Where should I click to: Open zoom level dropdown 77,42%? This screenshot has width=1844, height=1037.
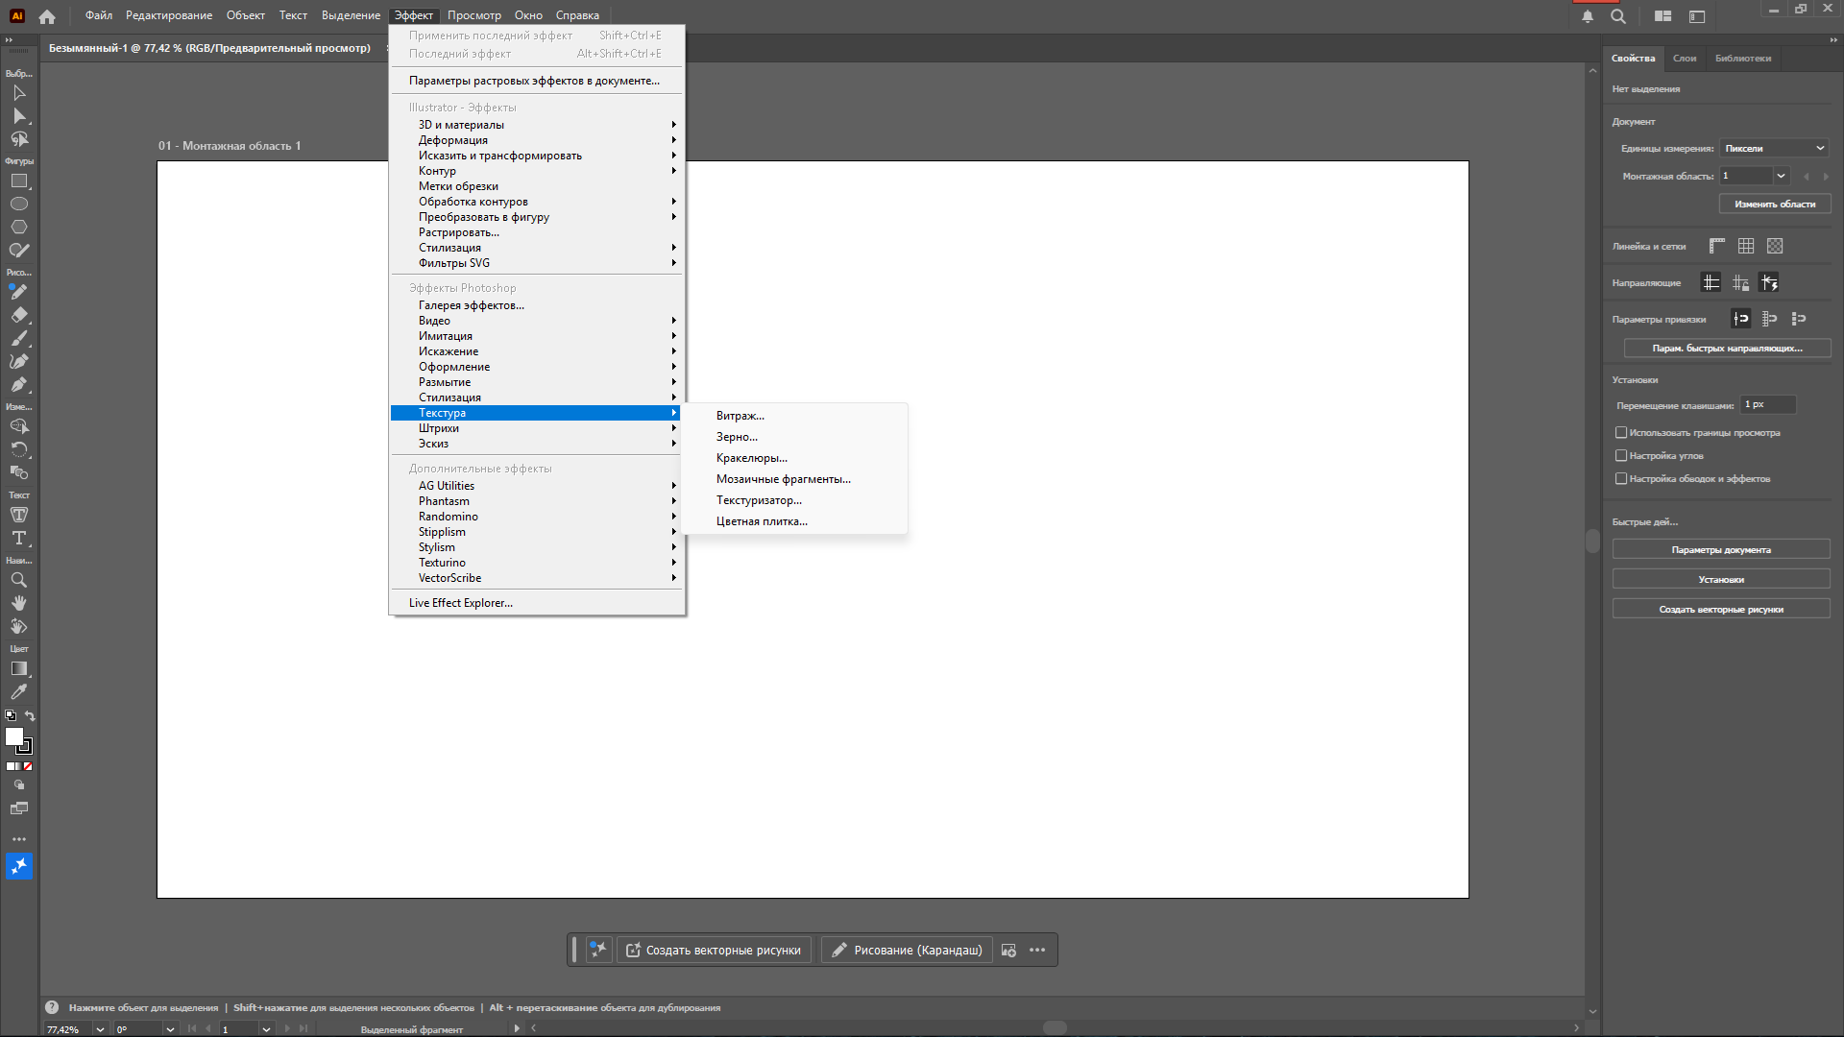pos(100,1029)
